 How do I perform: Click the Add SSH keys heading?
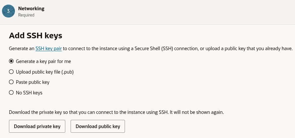[x=35, y=35]
